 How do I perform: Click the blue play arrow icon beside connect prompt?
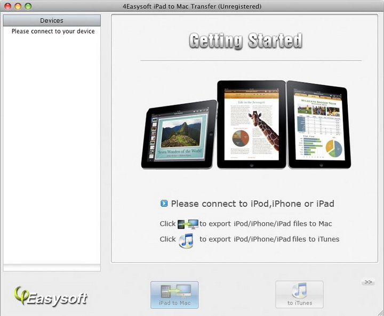[x=164, y=204]
